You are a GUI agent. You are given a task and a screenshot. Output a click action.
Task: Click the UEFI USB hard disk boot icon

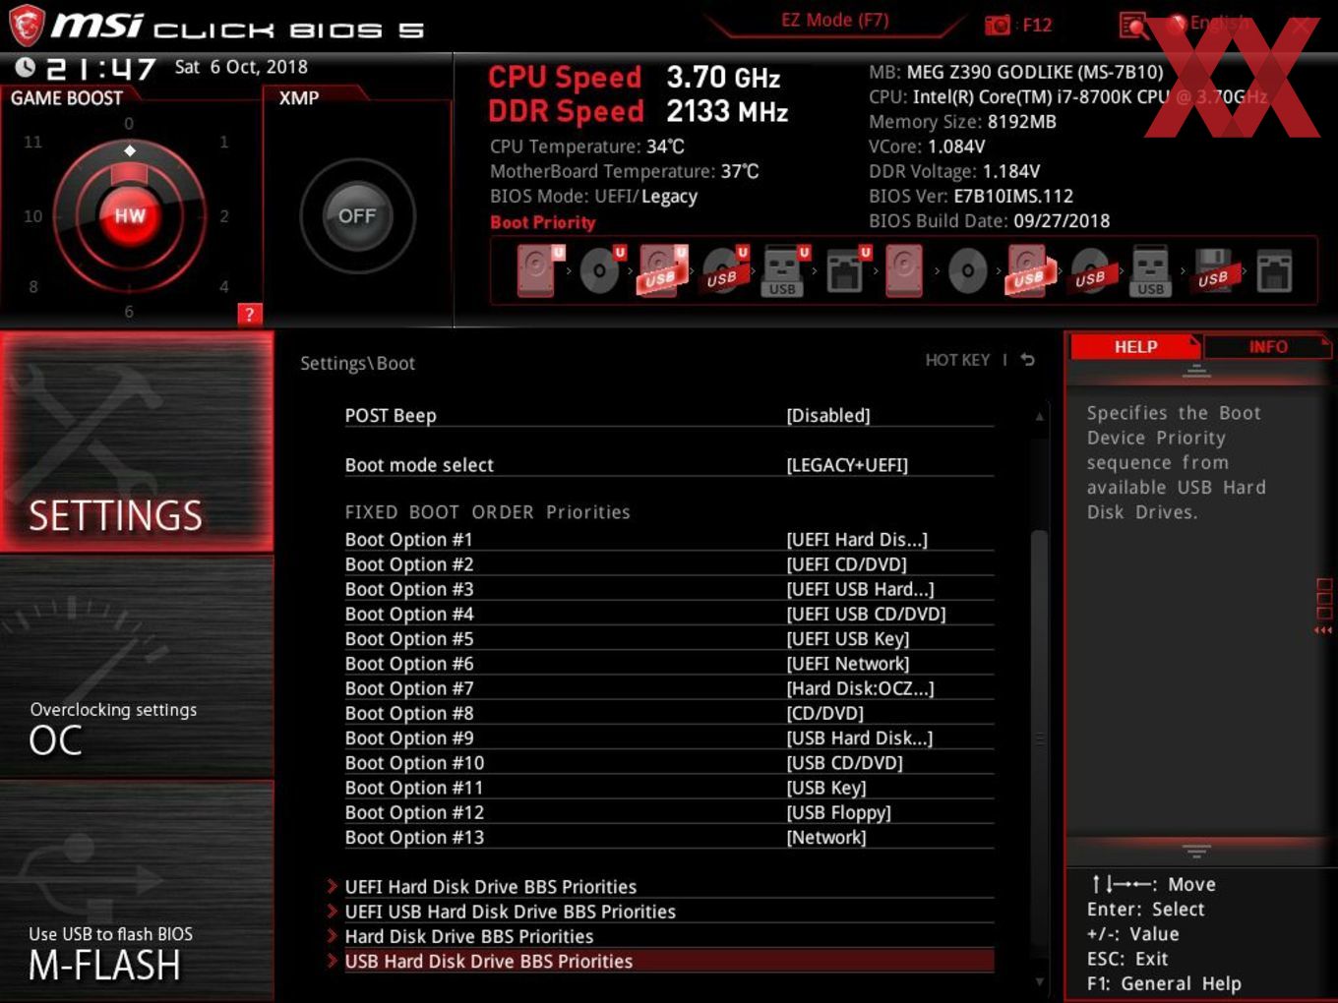coord(662,270)
